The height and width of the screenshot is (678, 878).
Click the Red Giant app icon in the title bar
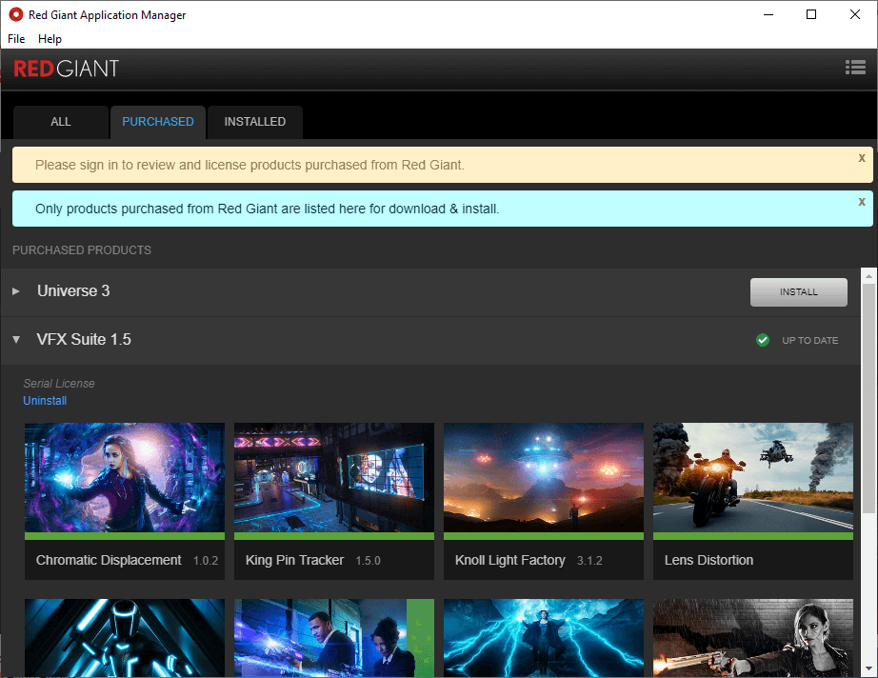coord(15,14)
